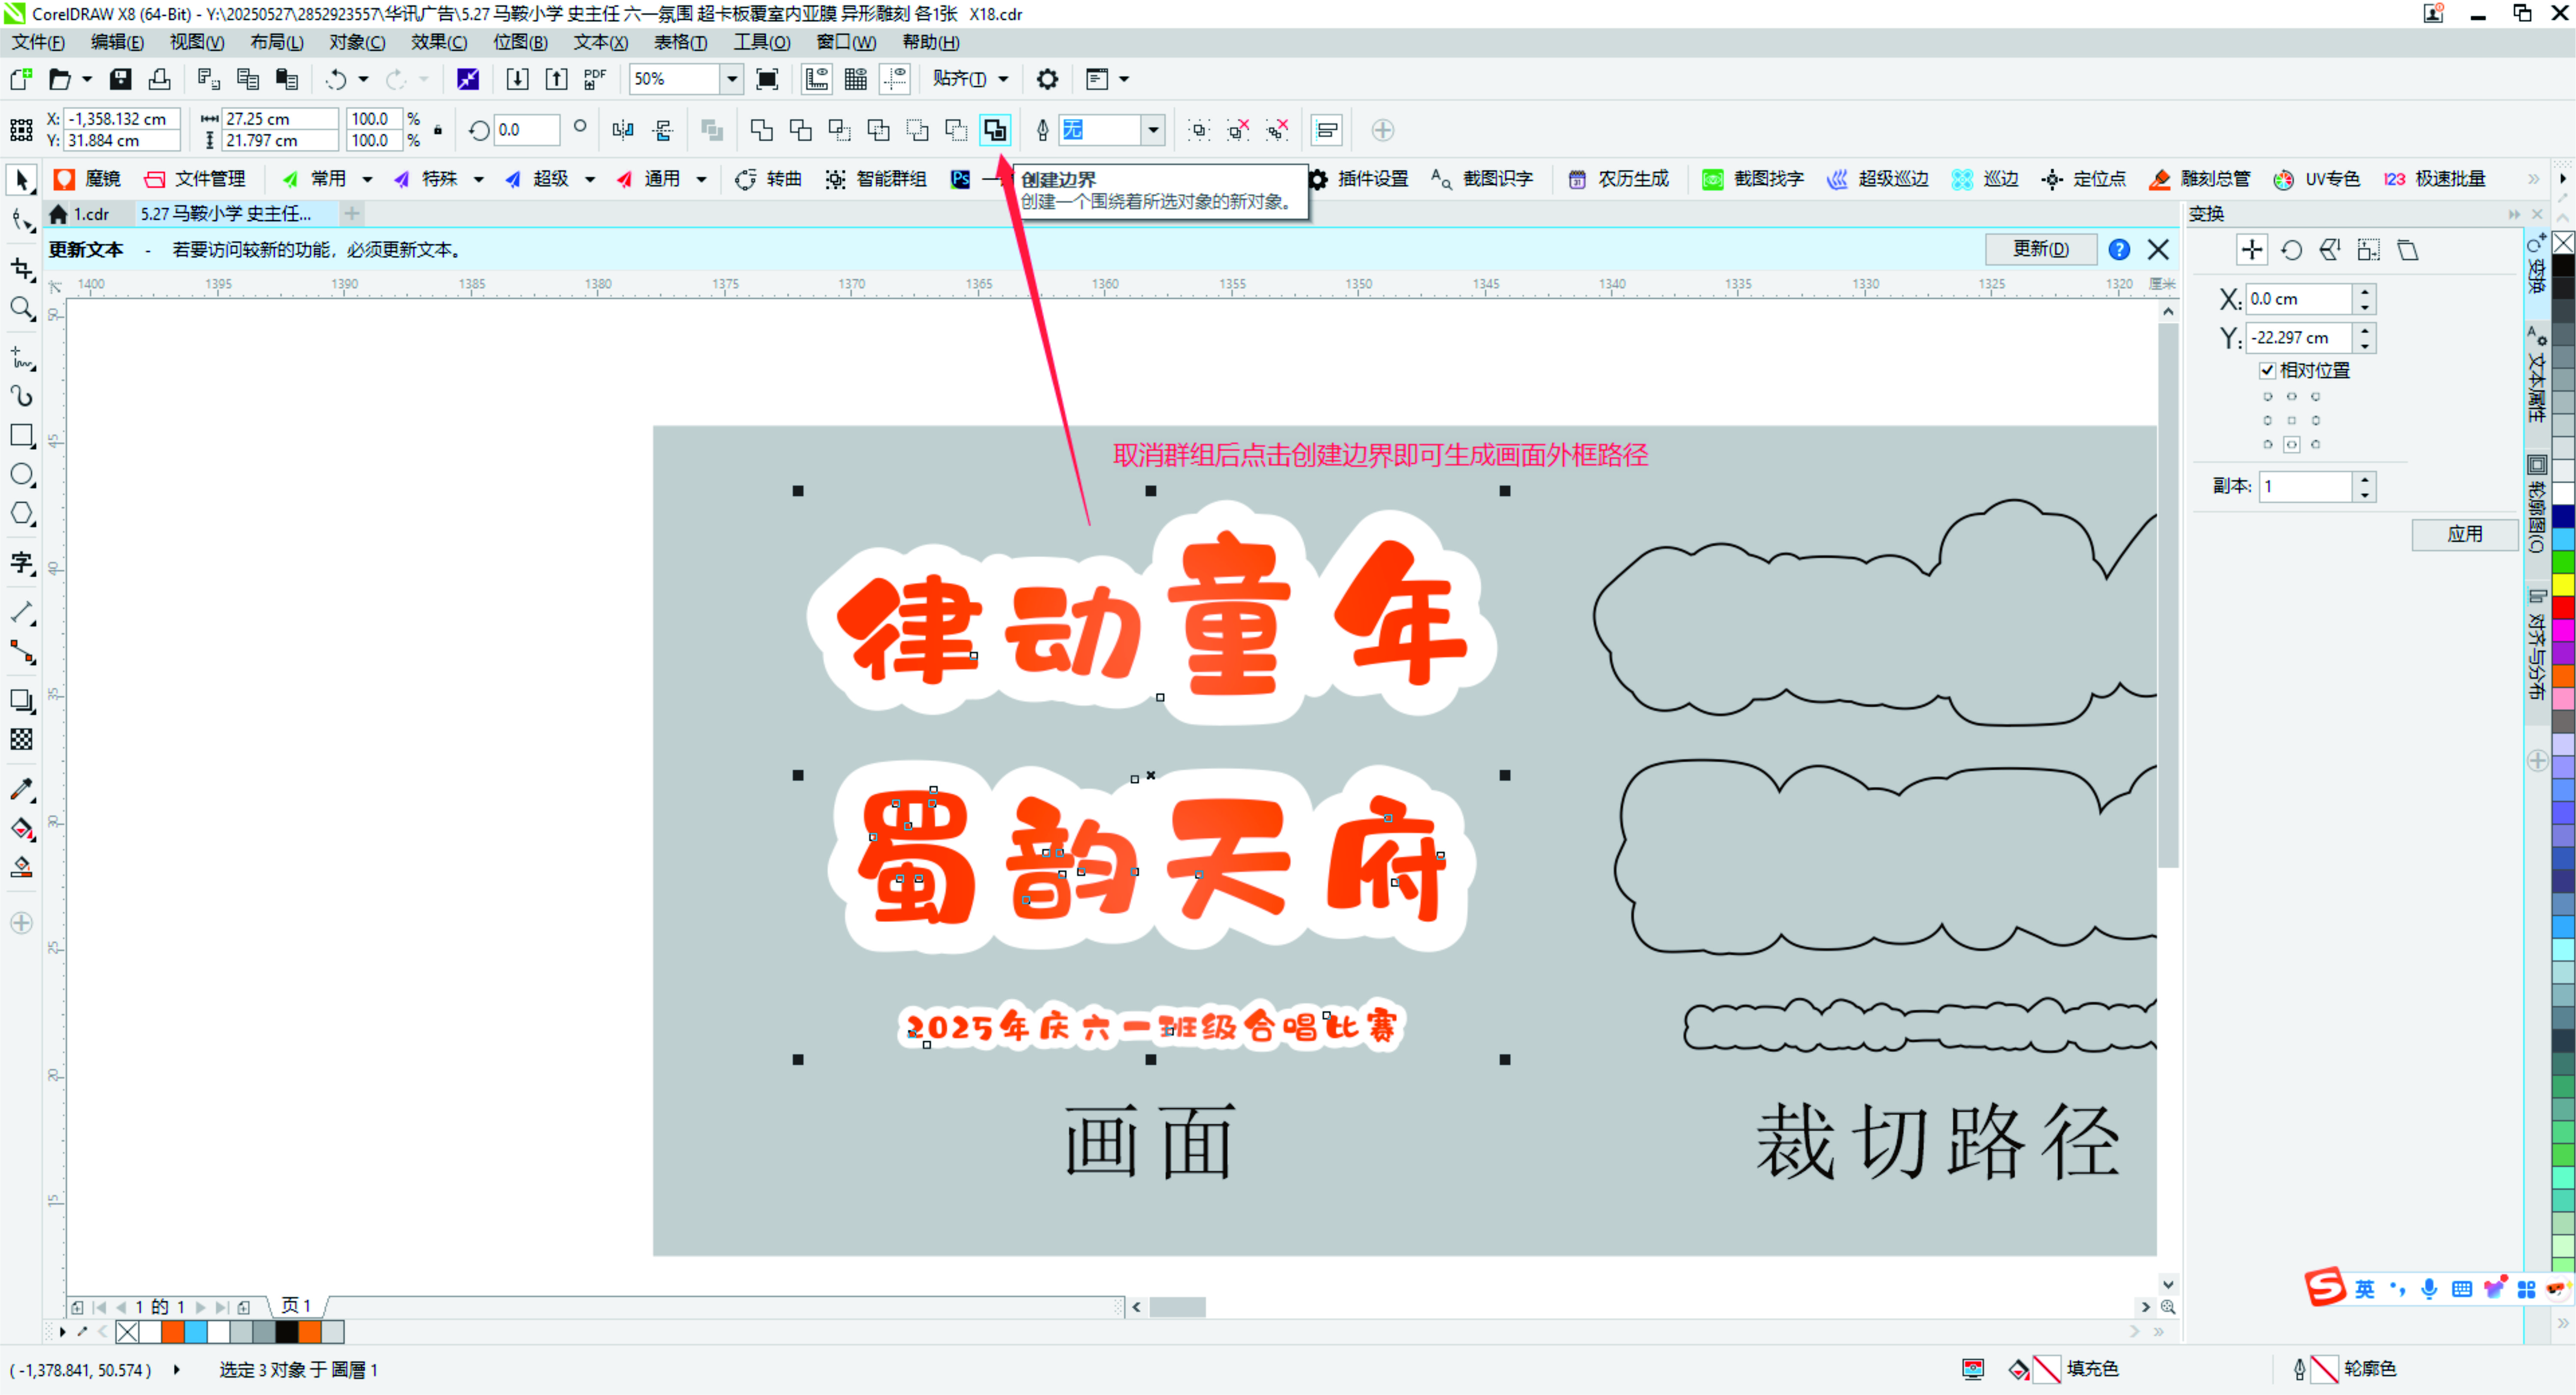Click the 更新 button
Image resolution: width=2576 pixels, height=1395 pixels.
pyautogui.click(x=2041, y=249)
